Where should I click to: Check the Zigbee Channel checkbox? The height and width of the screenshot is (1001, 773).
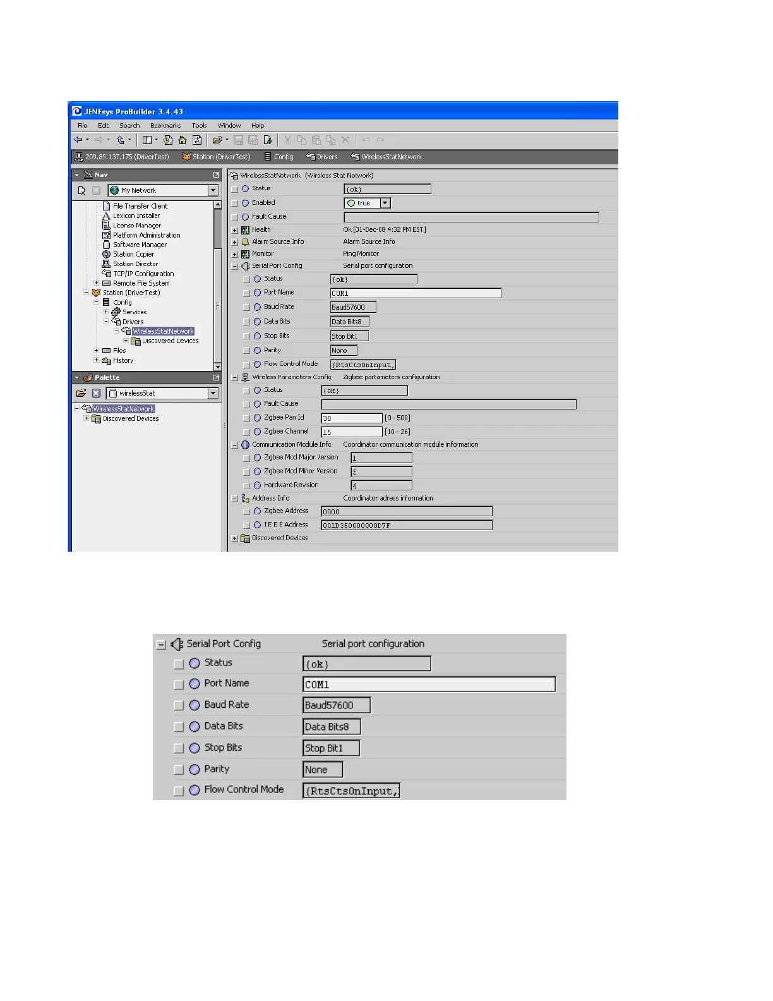click(247, 432)
